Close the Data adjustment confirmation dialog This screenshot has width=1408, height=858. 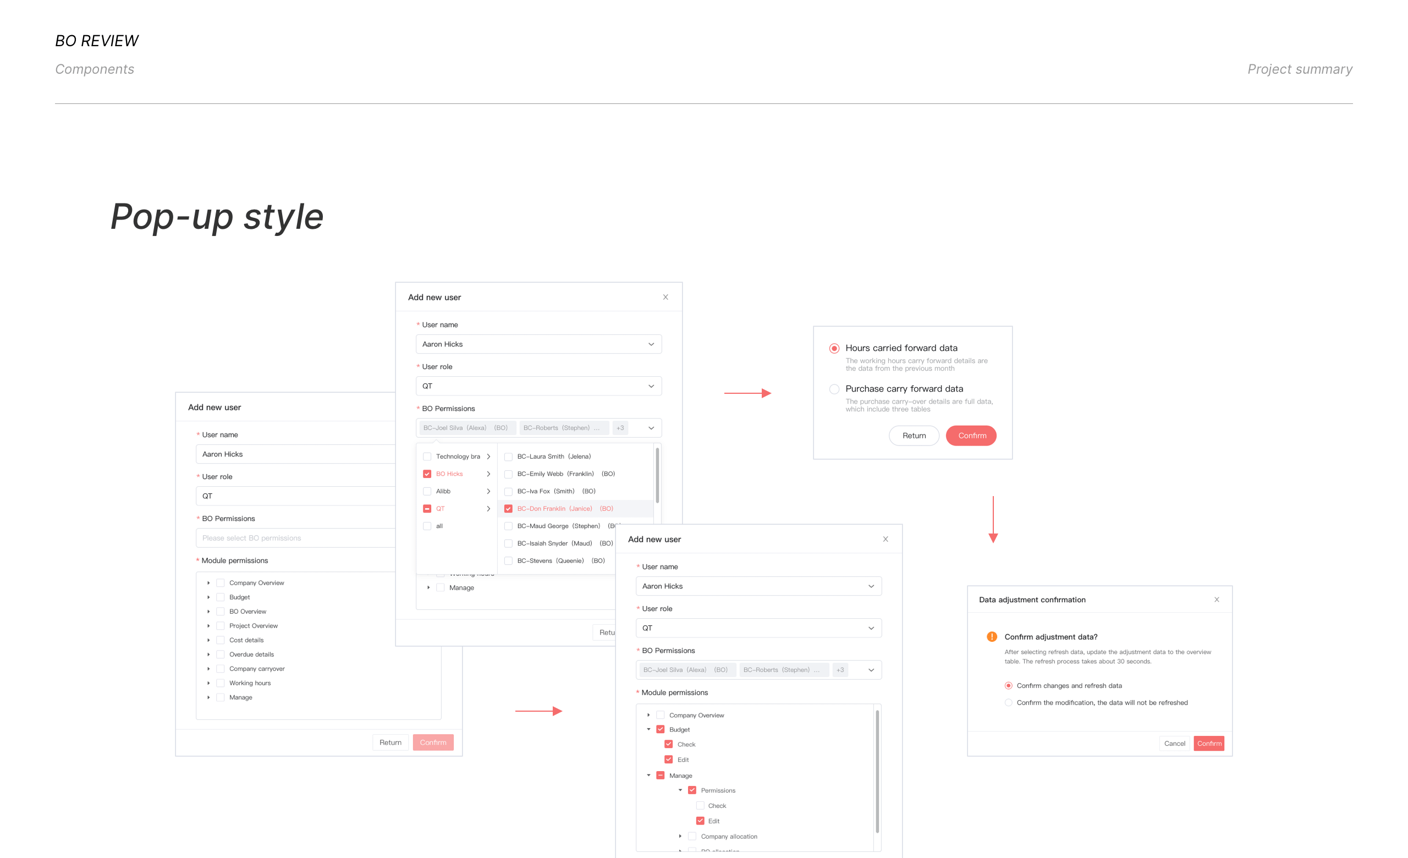coord(1217,600)
